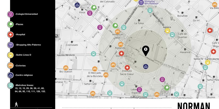This screenshot has height=109, width=219.
Task: Select the hospital icon above Instituto Sacre Coeur
Action: (127, 67)
